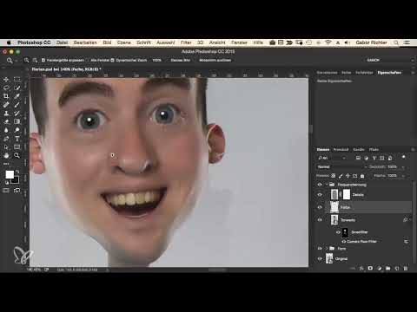Viewport: 417px width, 312px height.
Task: Click the lock all padlock icon
Action: click(x=362, y=176)
